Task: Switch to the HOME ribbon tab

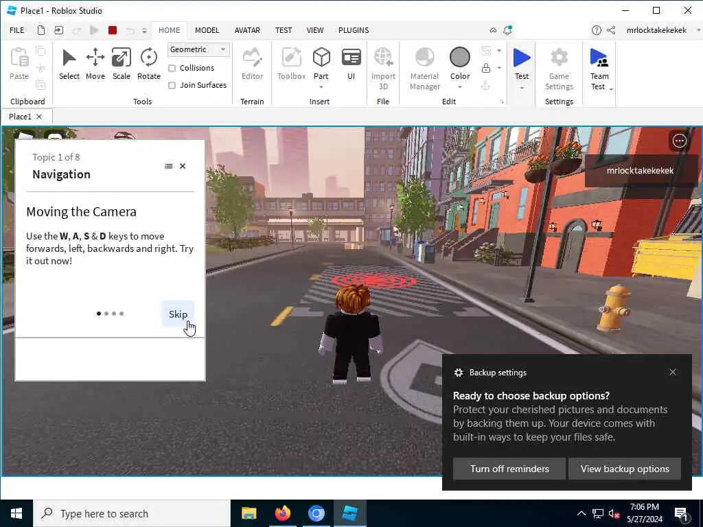Action: (169, 30)
